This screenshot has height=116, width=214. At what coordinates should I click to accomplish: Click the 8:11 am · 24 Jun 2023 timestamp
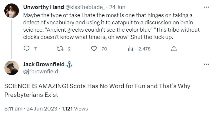coord(31,109)
